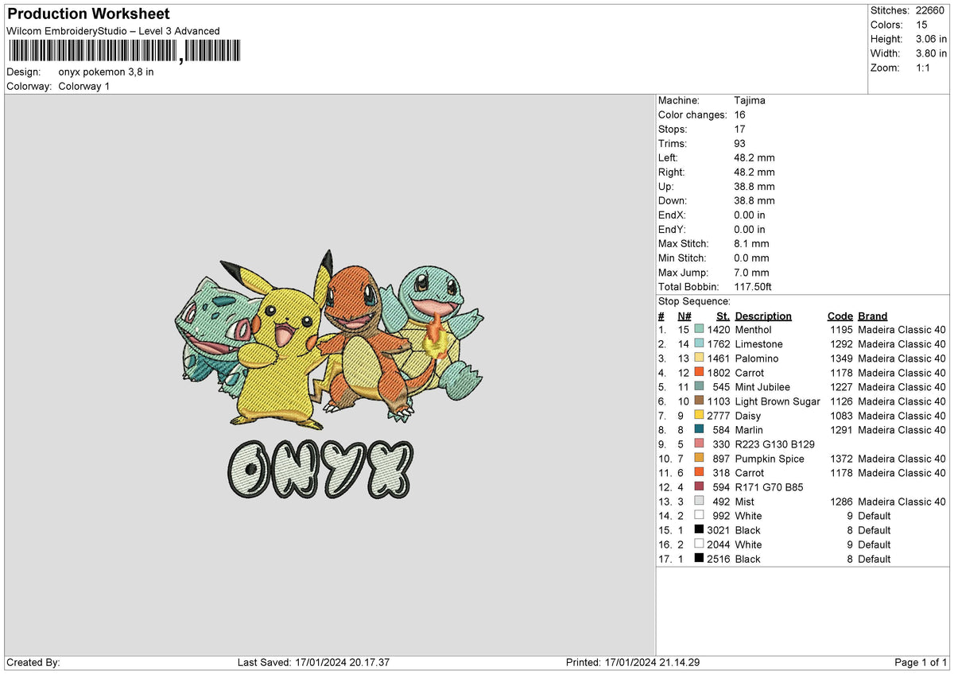954x674 pixels.
Task: Click the Height value 3.06 in
Action: coord(931,39)
